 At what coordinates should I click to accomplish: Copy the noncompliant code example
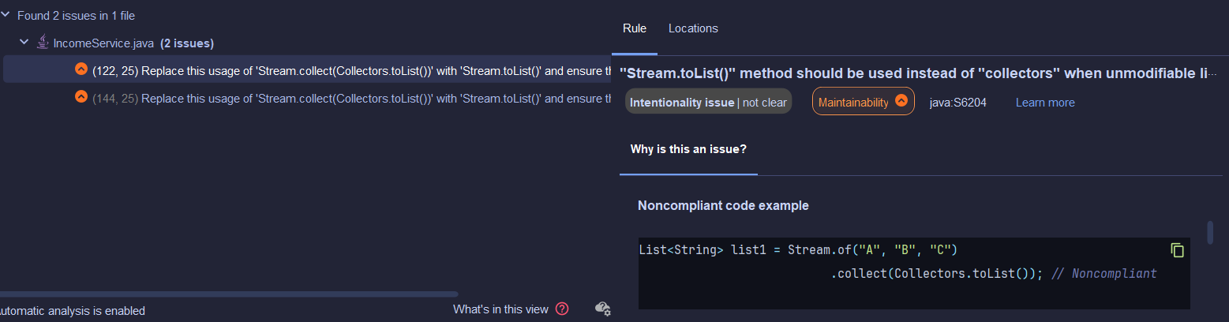click(x=1177, y=250)
